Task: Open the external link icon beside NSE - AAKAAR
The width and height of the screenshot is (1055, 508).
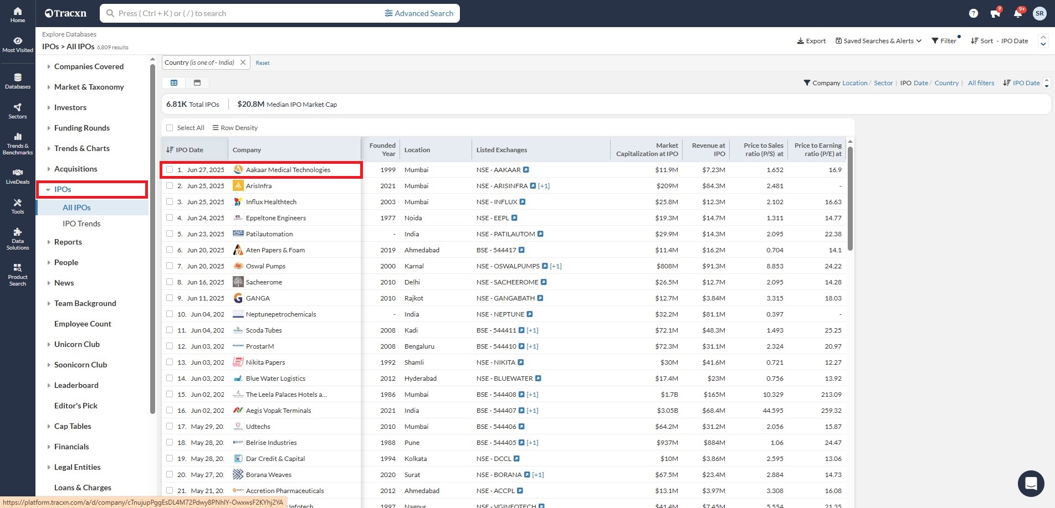Action: click(x=526, y=170)
